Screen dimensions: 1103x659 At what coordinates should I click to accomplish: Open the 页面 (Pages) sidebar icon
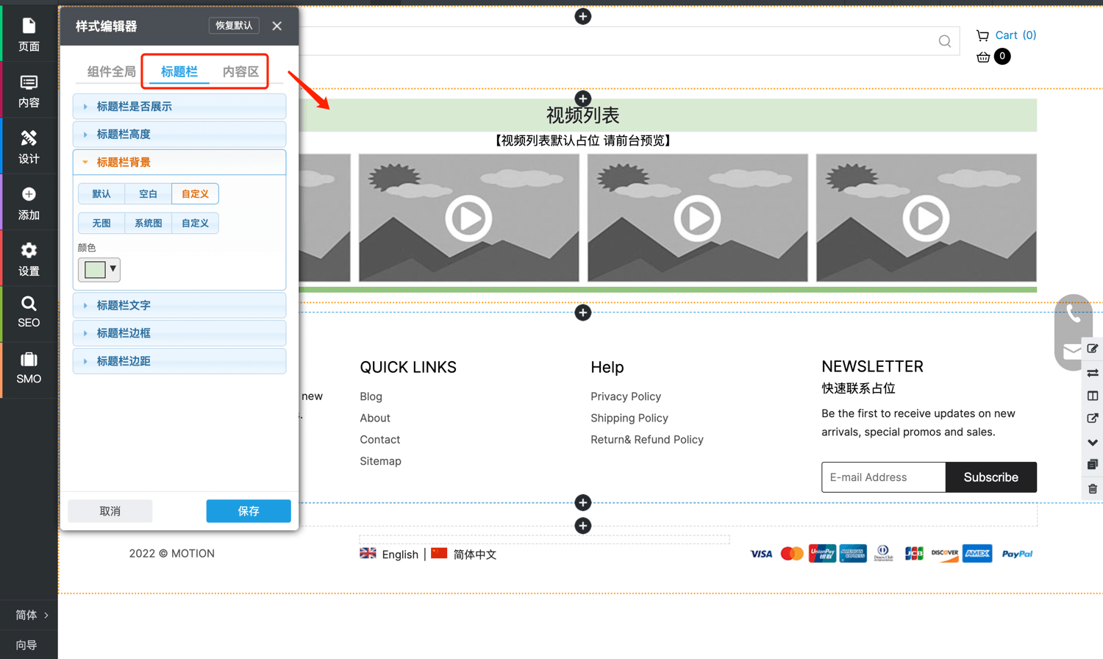point(29,35)
